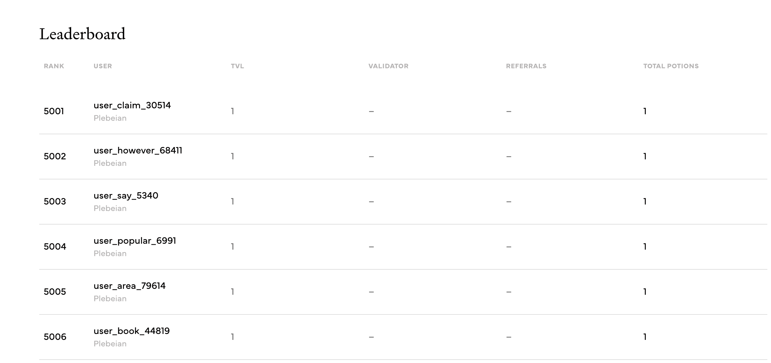The width and height of the screenshot is (771, 363).
Task: Click total potions value for rank 5002
Action: pos(645,156)
